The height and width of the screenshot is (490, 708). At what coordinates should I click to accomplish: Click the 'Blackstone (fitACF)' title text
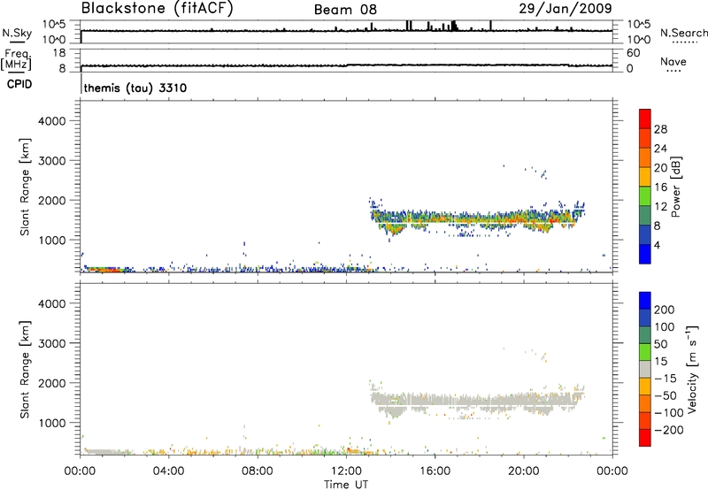click(x=158, y=8)
